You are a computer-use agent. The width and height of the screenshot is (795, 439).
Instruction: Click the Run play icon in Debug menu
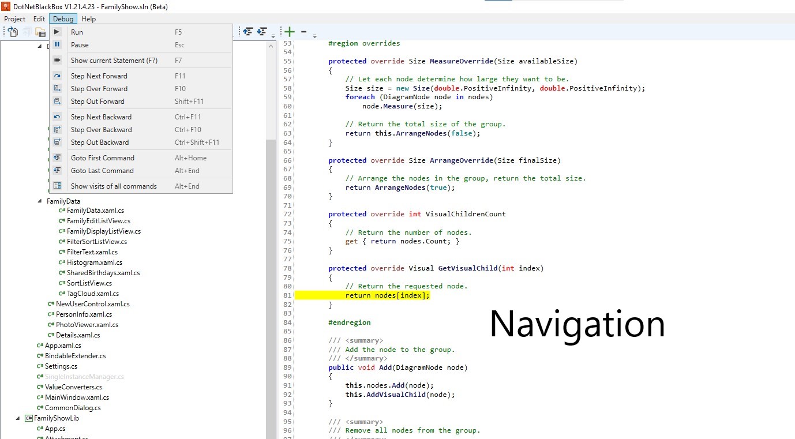click(57, 32)
